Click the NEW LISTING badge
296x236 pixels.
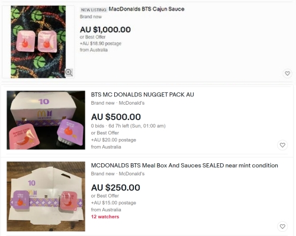point(94,9)
